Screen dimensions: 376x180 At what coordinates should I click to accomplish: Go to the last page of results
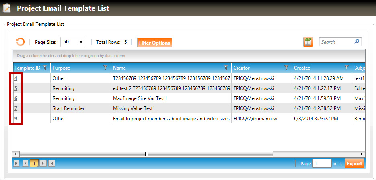[51, 163]
